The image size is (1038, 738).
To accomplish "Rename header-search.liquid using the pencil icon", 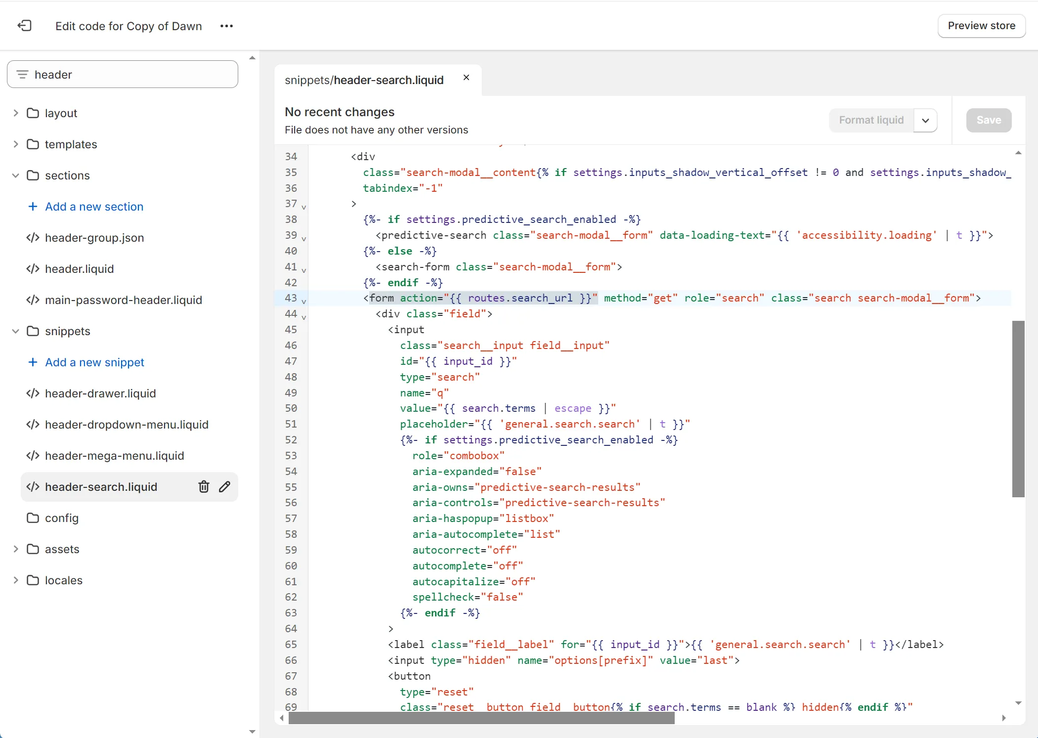I will (x=225, y=487).
